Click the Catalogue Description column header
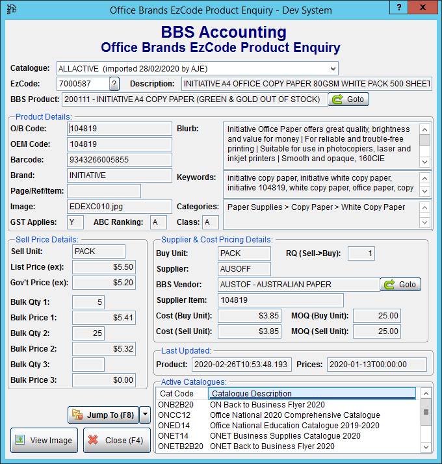The height and width of the screenshot is (464, 442). (312, 394)
